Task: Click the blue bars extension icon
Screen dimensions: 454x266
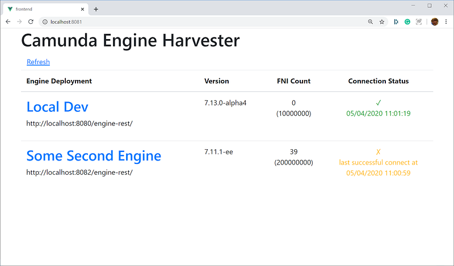Action: tap(396, 22)
